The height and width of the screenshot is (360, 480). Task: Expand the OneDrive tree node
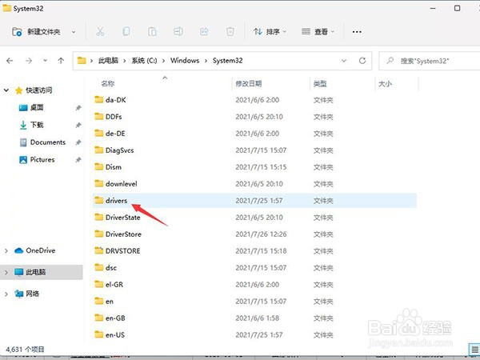click(6, 250)
